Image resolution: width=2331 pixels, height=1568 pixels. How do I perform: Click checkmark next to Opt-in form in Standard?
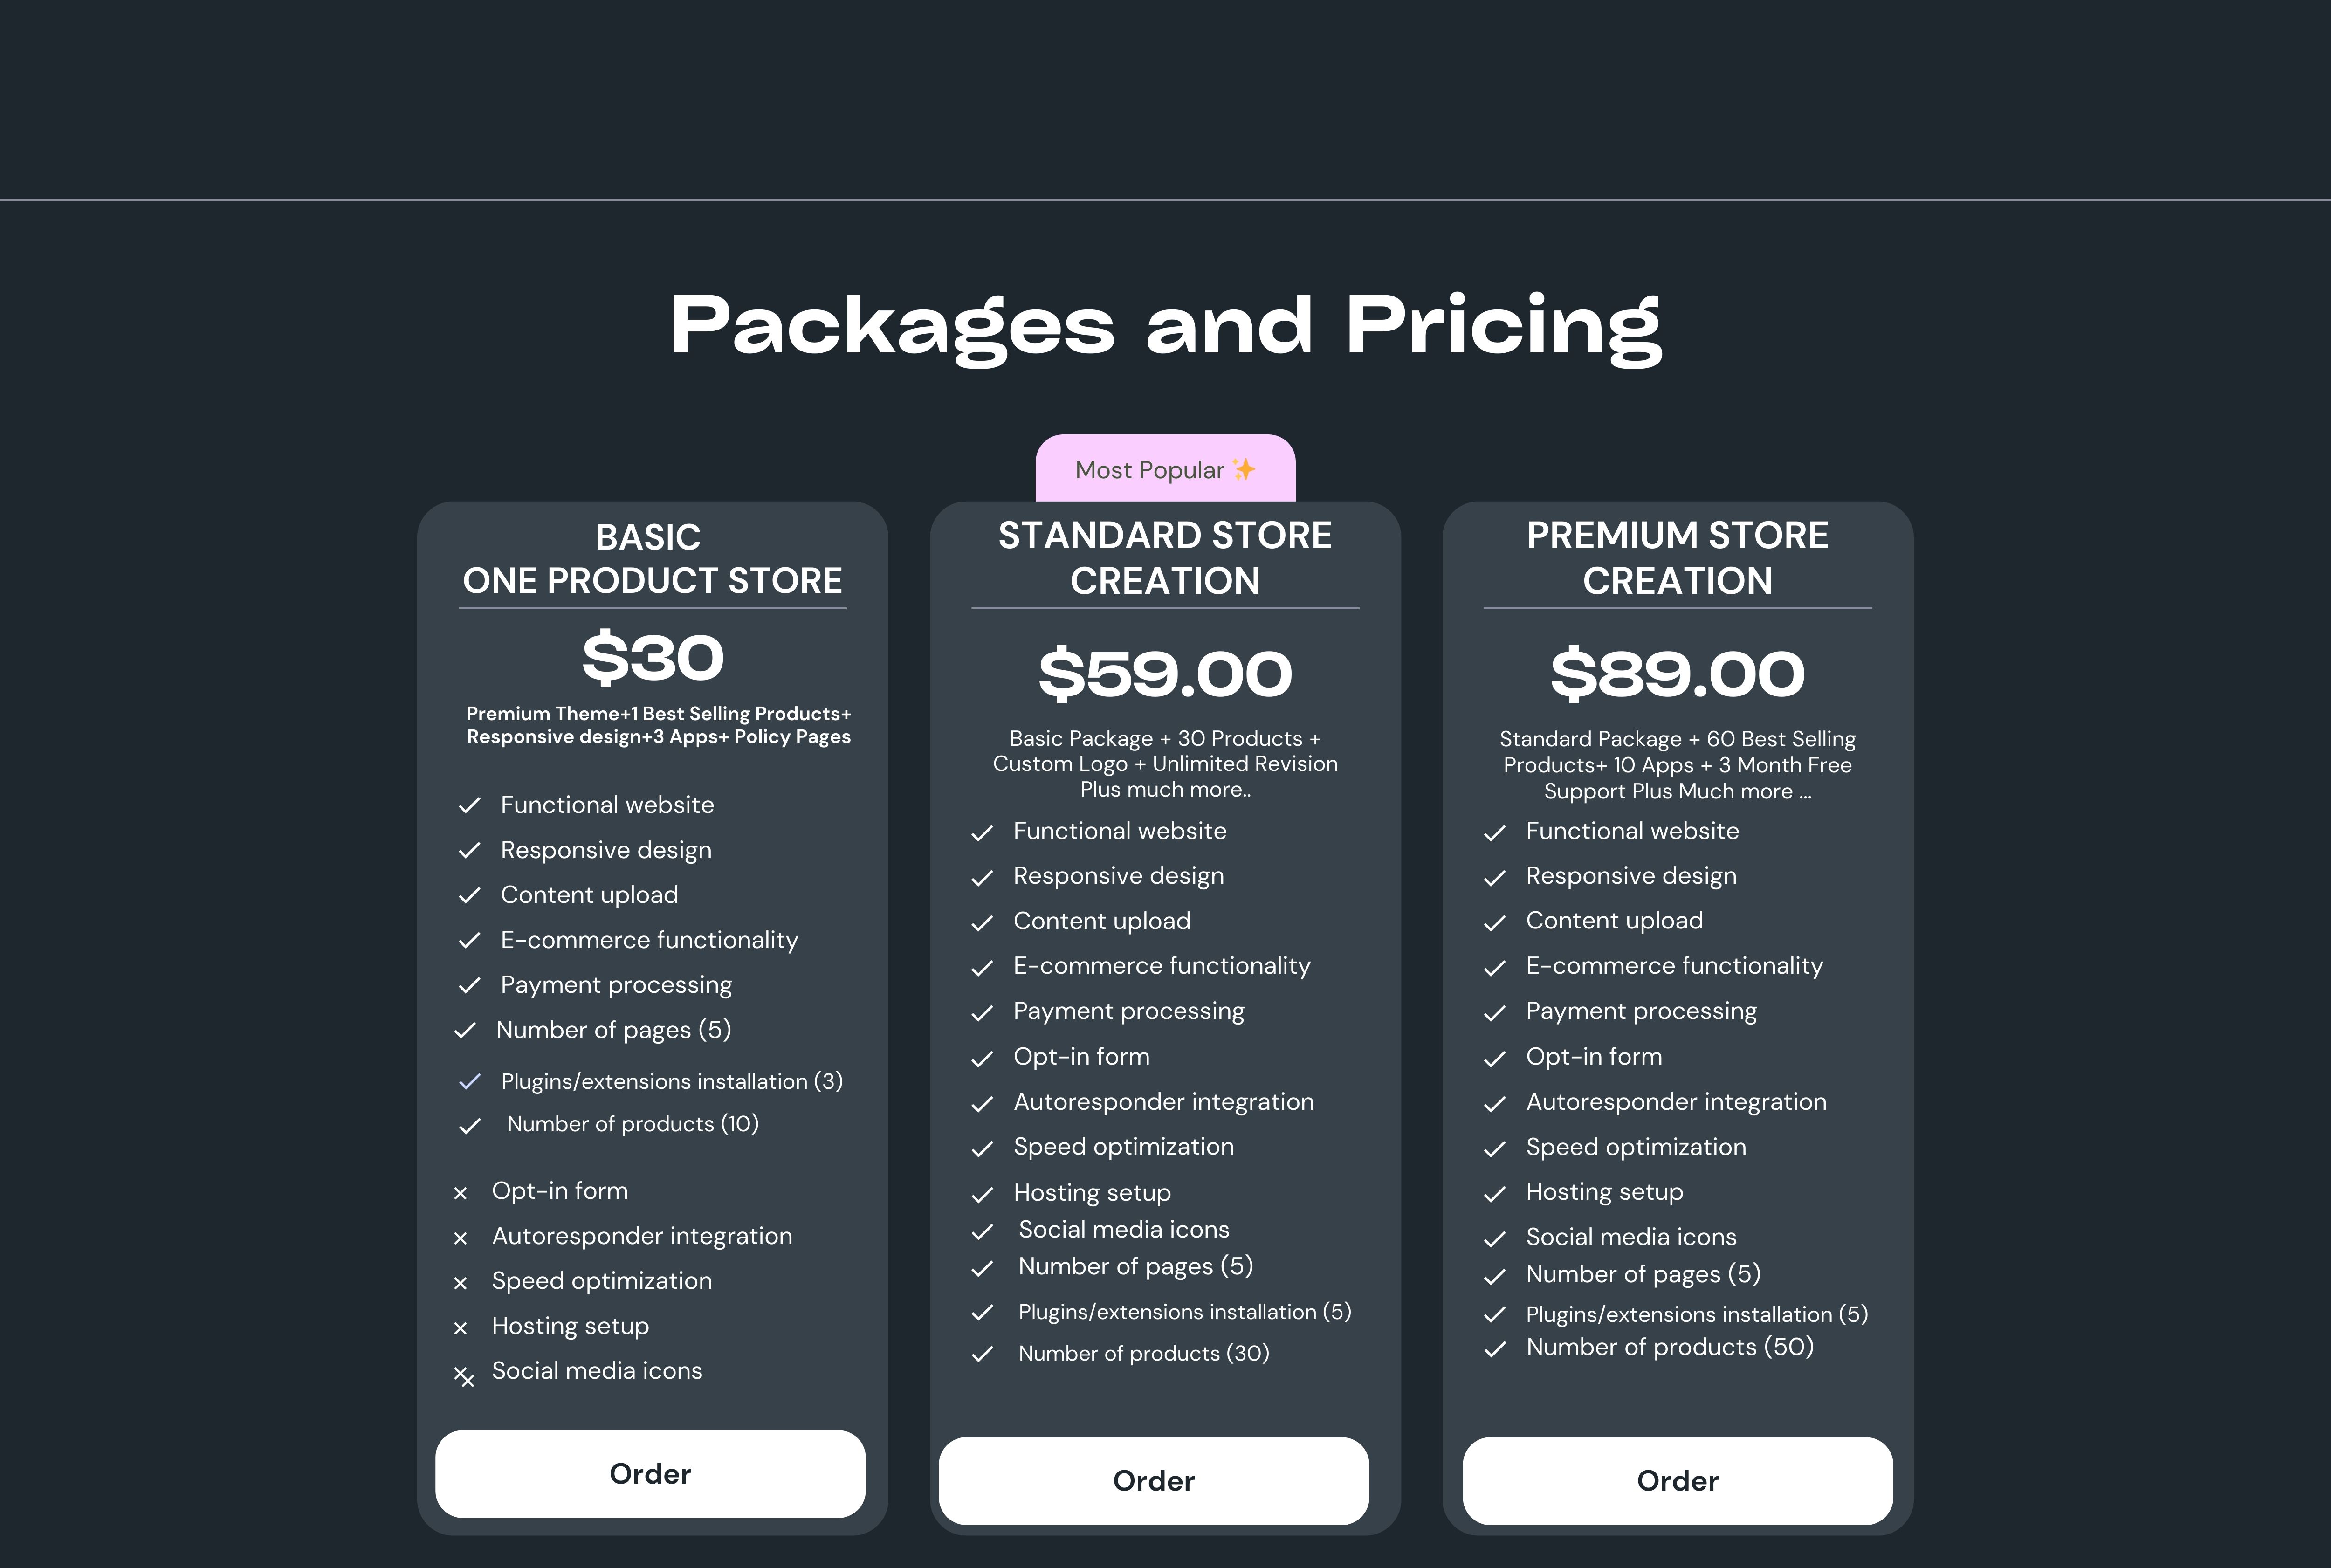(982, 1057)
